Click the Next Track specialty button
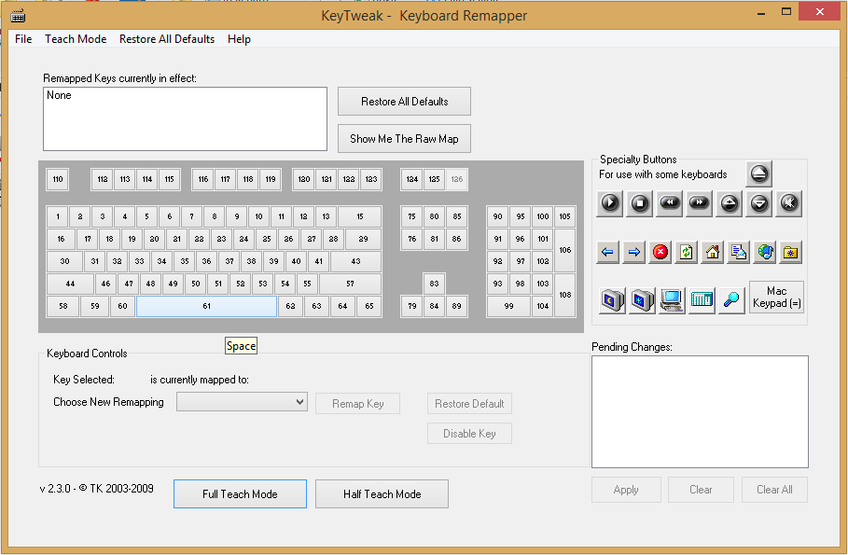 700,203
